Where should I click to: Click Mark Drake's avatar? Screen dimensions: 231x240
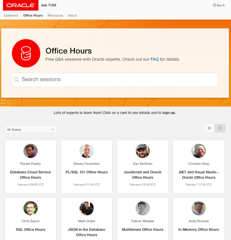tap(87, 208)
